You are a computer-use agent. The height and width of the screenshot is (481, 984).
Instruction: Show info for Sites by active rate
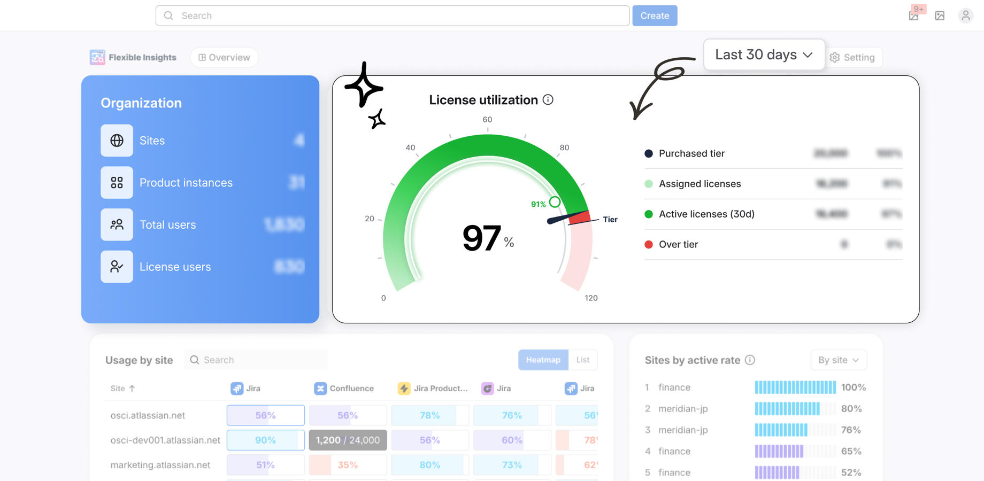[x=750, y=360]
